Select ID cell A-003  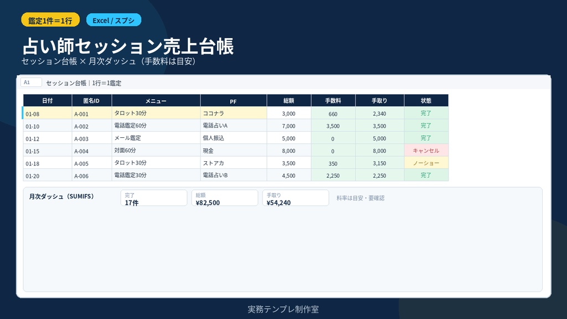click(x=92, y=138)
